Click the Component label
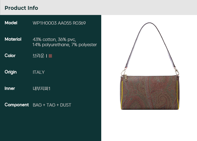197x141 pixels. (x=17, y=105)
